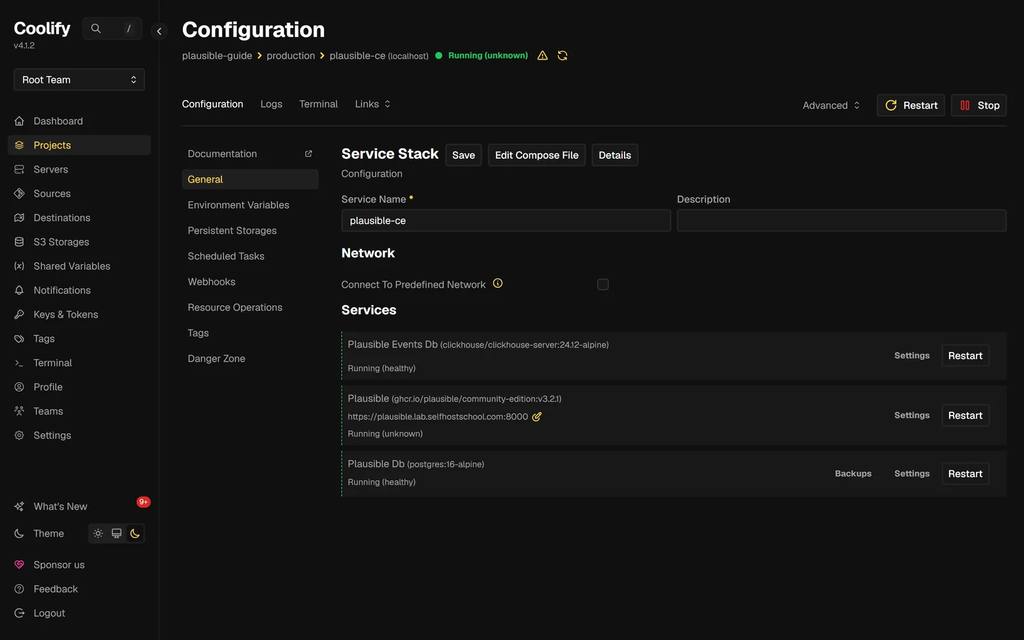Open Settings for Plausible Events Db
Viewport: 1024px width, 640px height.
[x=911, y=356]
